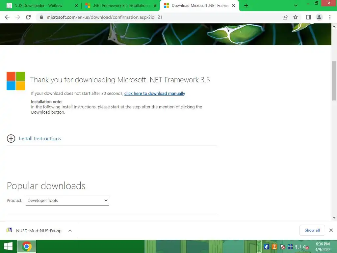Switch to .NET Framework 3.5 installation tab
Screen dimensions: 337x253
pos(120,6)
